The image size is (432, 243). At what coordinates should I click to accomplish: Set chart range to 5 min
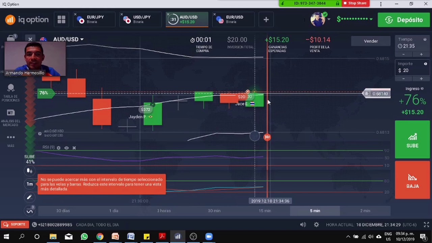point(315,211)
